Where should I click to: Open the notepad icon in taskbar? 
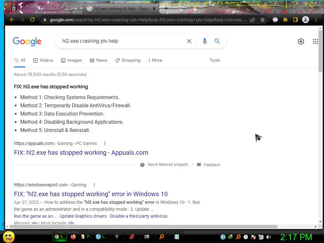[177, 237]
